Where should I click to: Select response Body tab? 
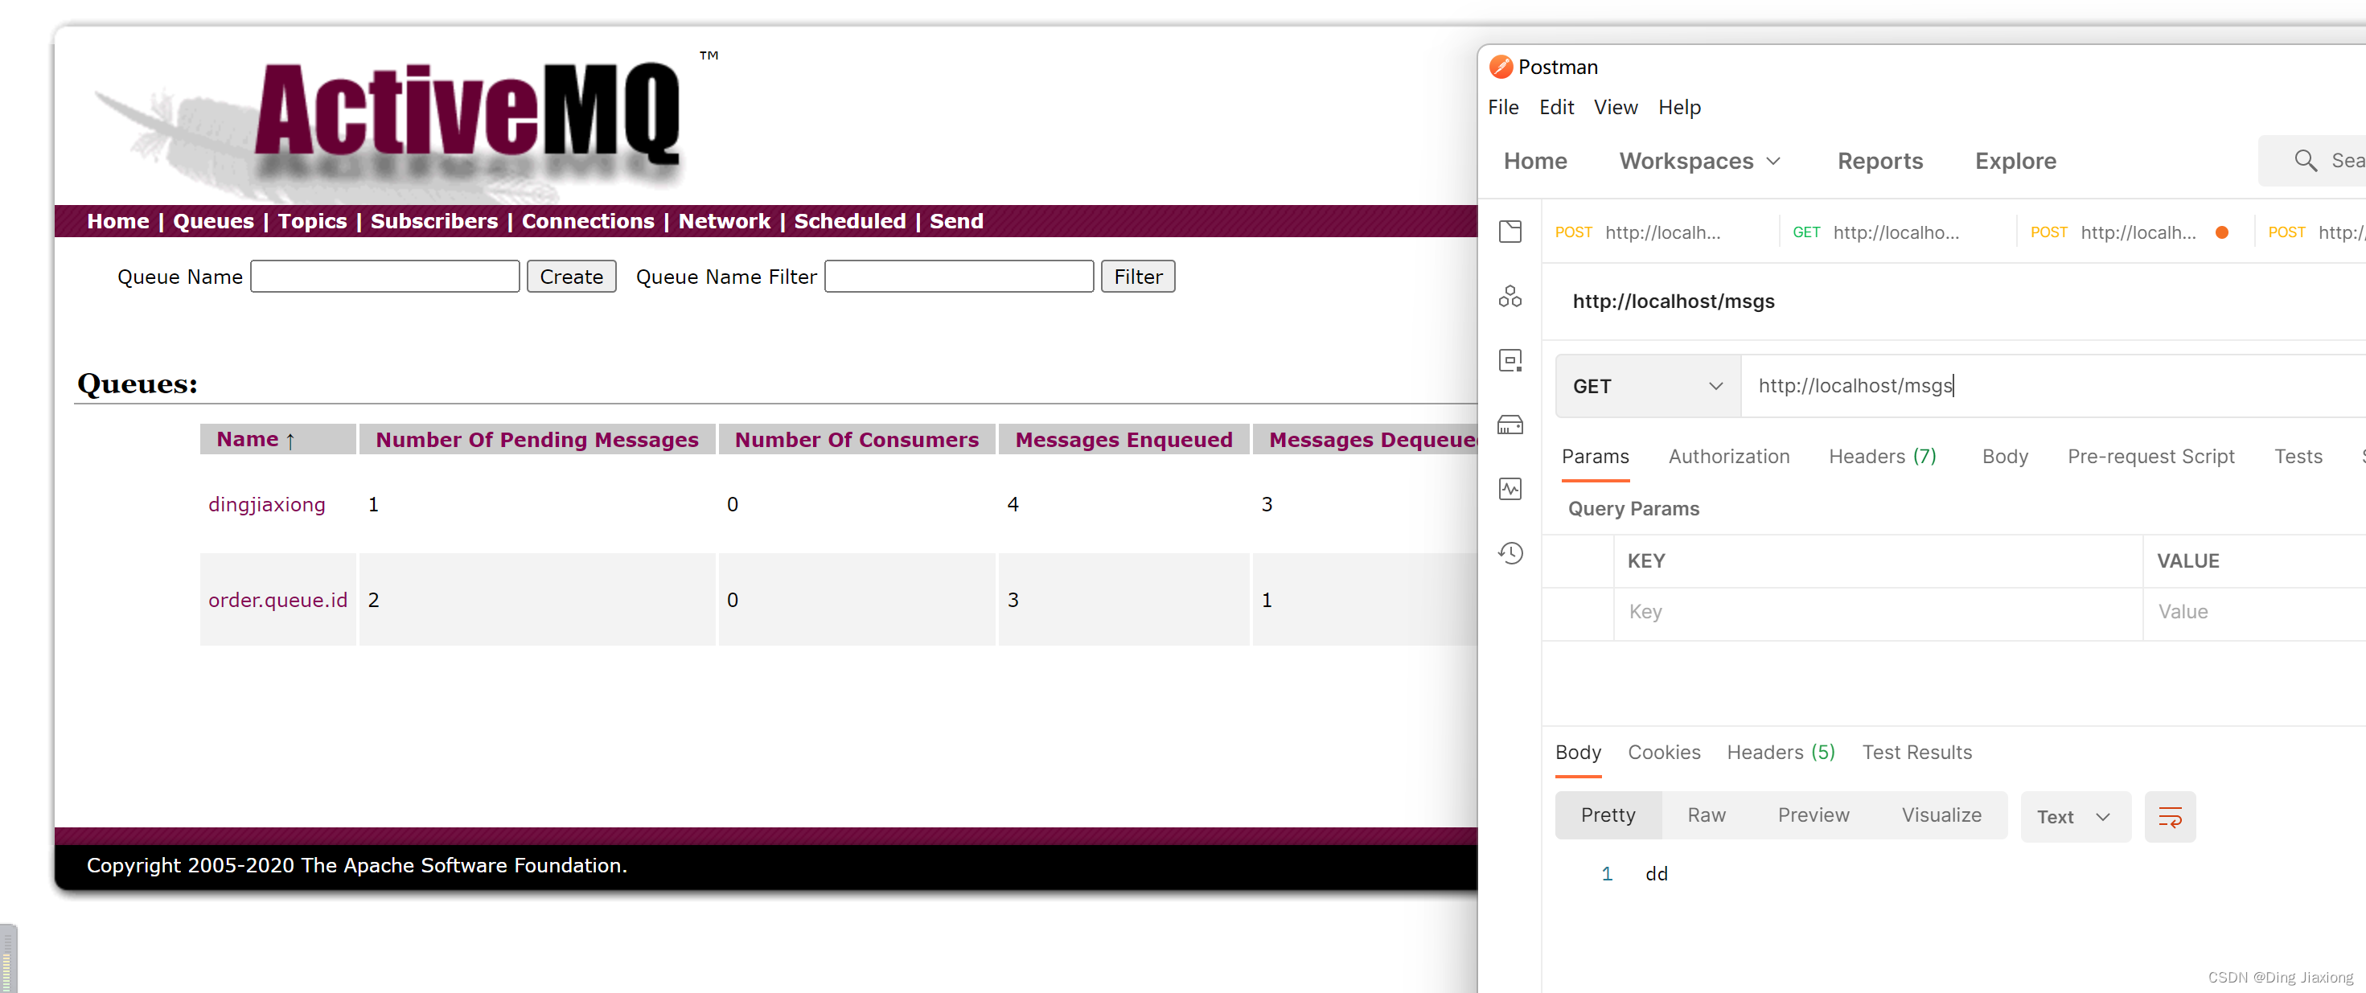1578,753
